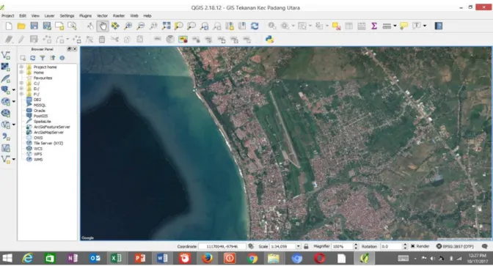Open the Help book icon in the toolbar
The image size is (493, 266).
point(439,26)
